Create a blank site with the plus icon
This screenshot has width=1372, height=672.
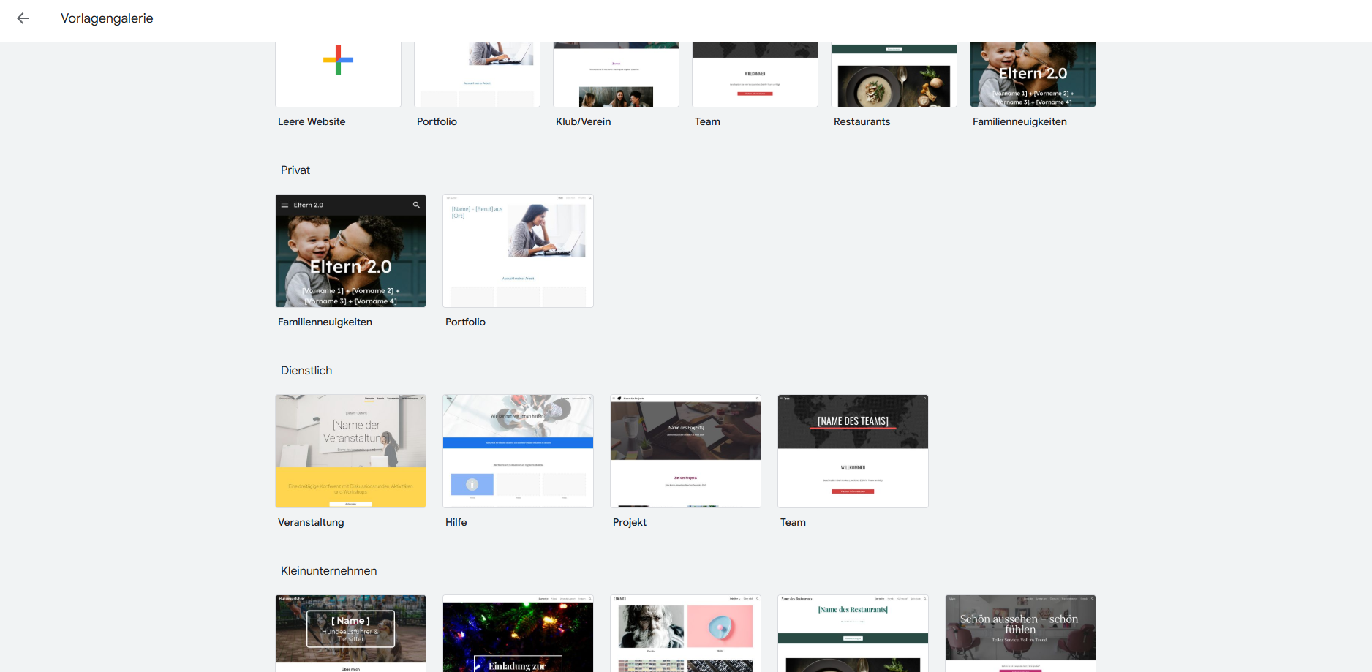point(338,60)
